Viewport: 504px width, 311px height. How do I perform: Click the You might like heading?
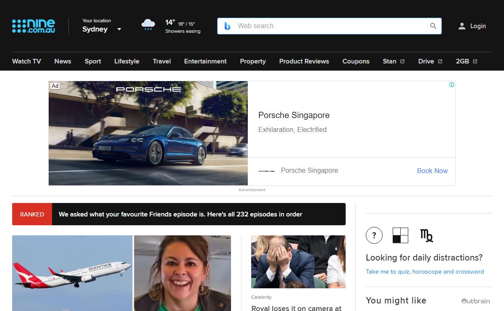point(396,300)
